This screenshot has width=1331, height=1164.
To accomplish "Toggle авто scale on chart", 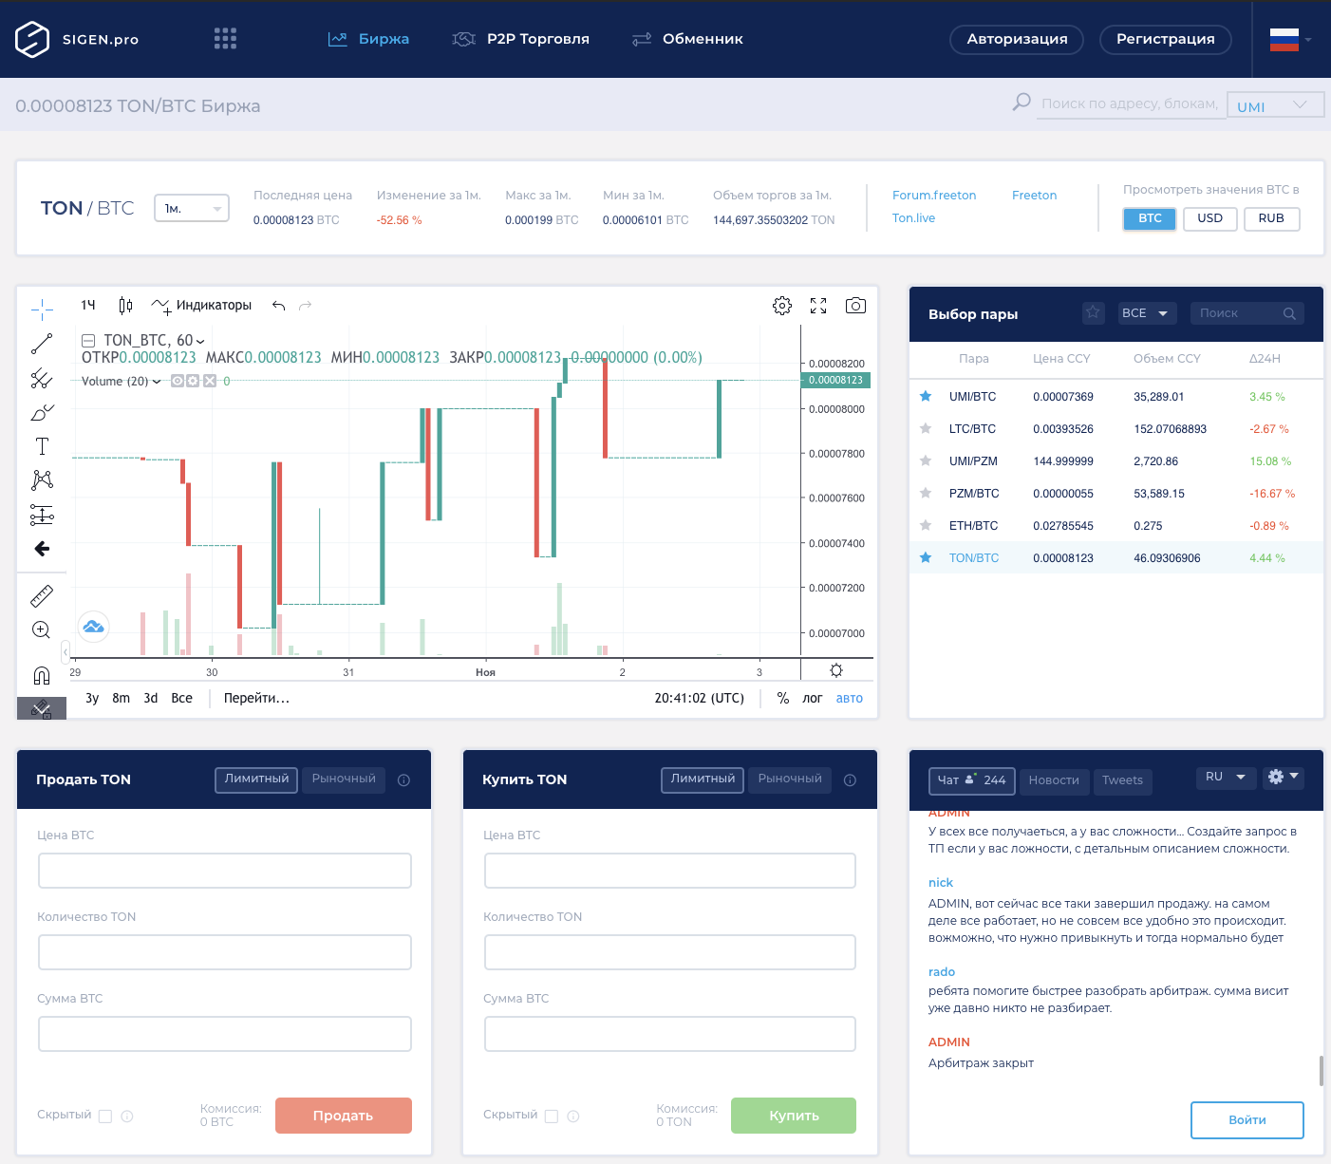I will tap(850, 698).
